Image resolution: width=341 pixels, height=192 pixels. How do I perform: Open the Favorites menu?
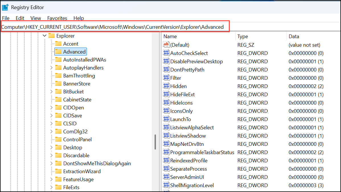click(57, 18)
